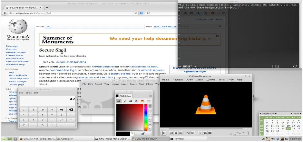Viewport: 303px width, 142px height.
Task: Click the calculator x squared button
Action: pos(62,120)
